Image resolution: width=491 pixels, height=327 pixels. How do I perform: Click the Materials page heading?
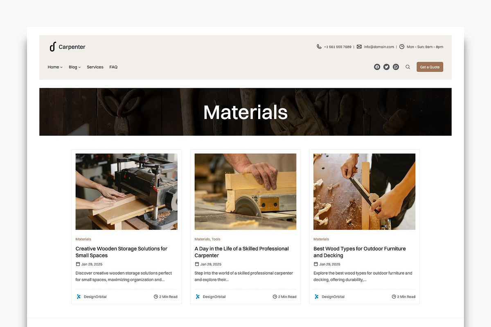(245, 112)
